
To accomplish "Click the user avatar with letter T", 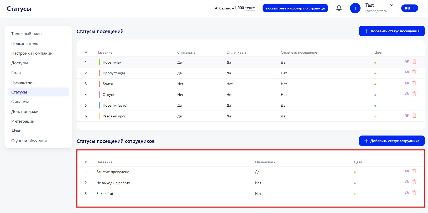I will click(x=355, y=8).
